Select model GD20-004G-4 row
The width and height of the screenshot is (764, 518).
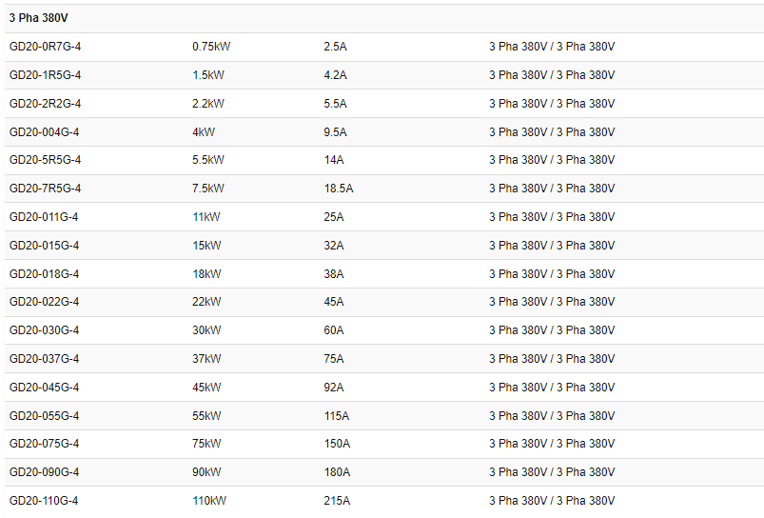click(384, 132)
